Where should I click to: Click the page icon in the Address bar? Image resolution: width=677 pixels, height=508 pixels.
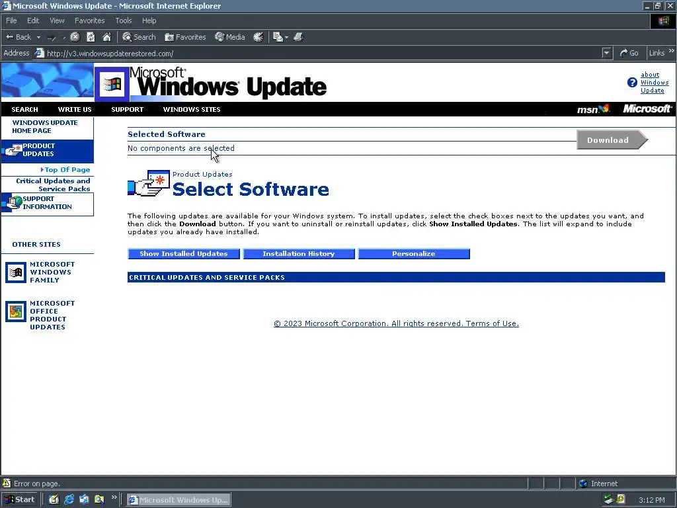point(39,53)
